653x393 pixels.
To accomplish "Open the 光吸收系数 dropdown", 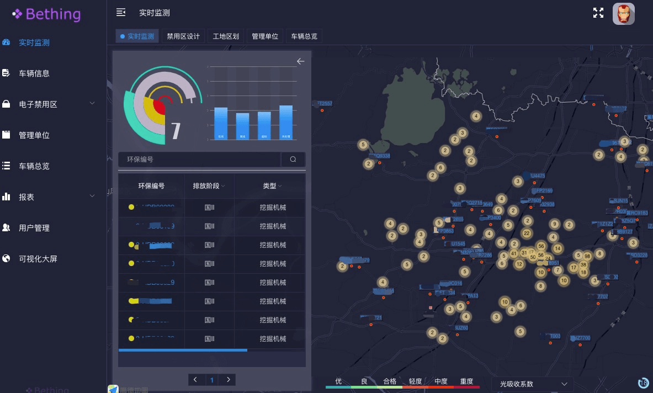I will 532,384.
